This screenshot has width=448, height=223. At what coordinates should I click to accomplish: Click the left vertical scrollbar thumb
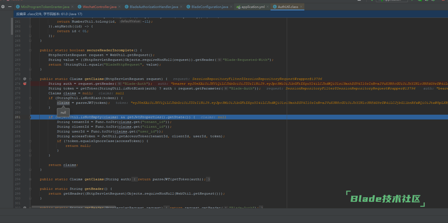[12, 26]
